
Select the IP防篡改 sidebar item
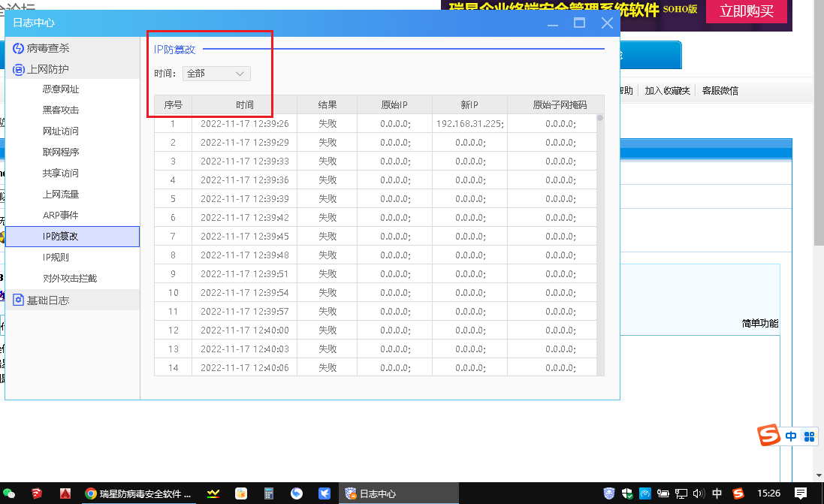click(x=72, y=237)
